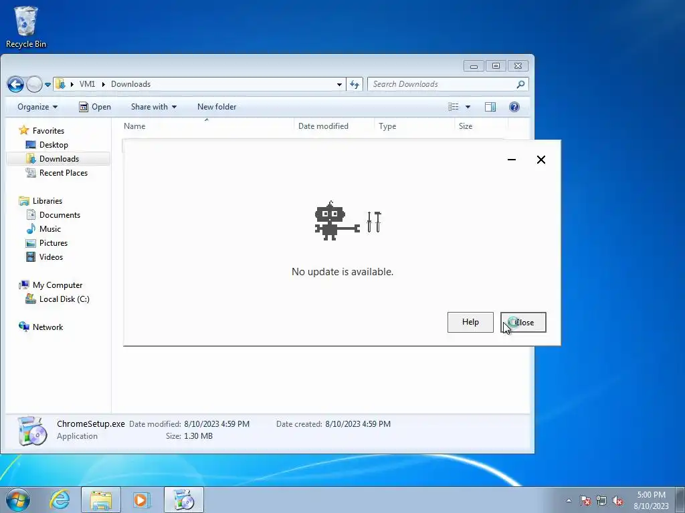Open the Documents library
The image size is (685, 513).
[60, 215]
